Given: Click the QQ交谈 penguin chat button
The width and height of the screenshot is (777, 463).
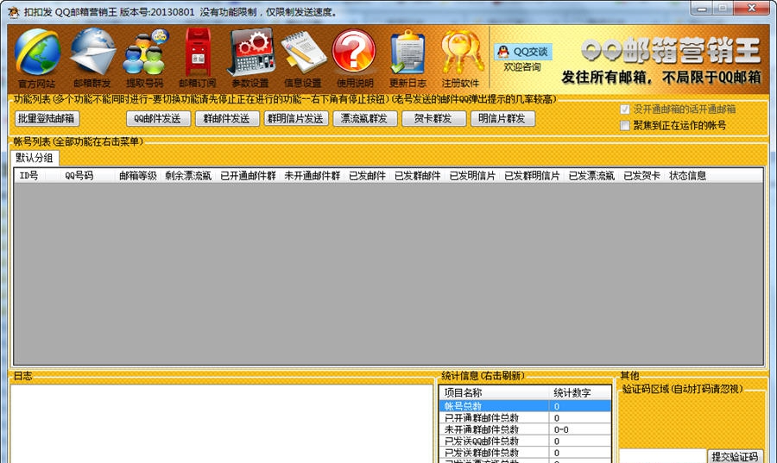Looking at the screenshot, I should (x=523, y=52).
